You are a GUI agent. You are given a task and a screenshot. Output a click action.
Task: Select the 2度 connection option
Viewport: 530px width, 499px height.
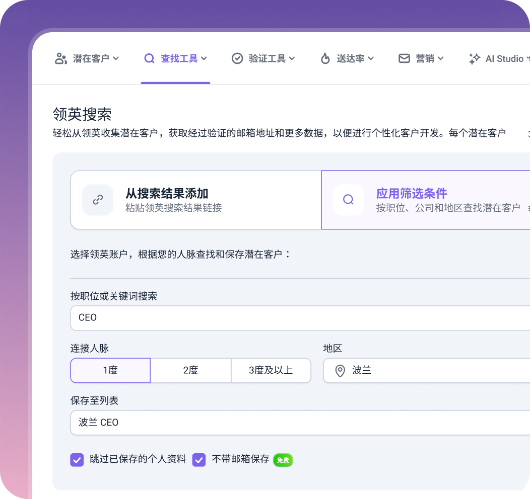190,370
